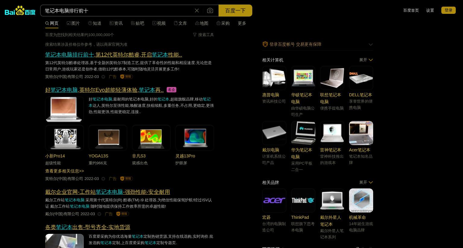Open the 文库 tab
The image size is (463, 248).
(x=180, y=23)
